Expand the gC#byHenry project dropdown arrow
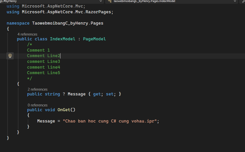The image size is (245, 152). pos(101,1)
